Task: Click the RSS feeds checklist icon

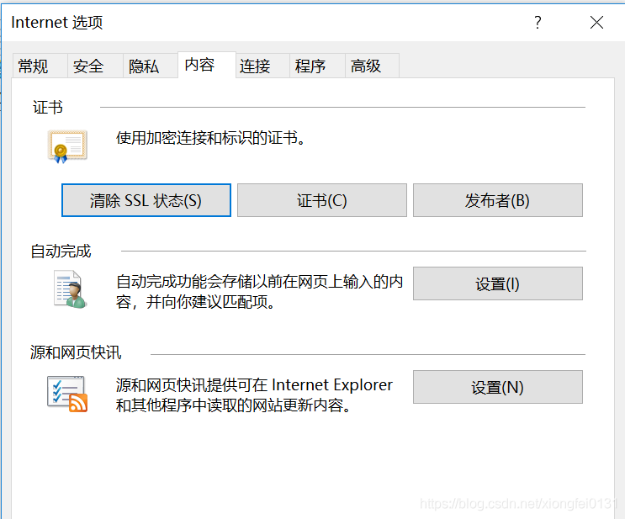Action: tap(67, 394)
